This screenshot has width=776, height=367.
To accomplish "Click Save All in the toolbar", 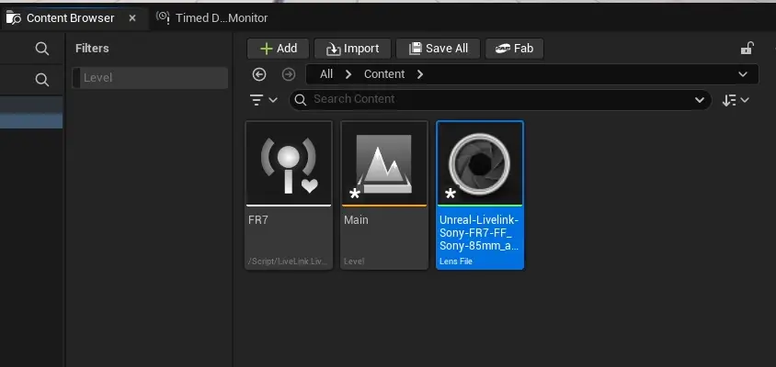I will [439, 49].
